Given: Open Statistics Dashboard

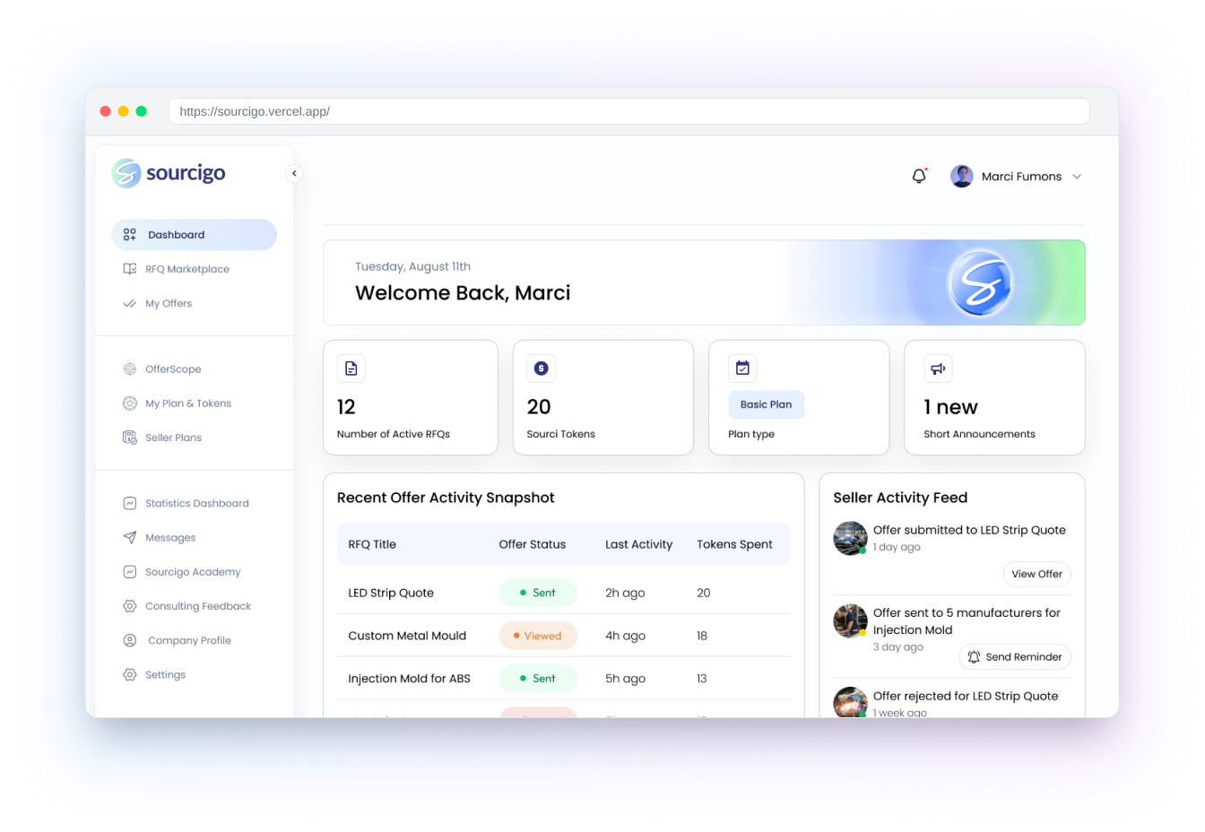Looking at the screenshot, I should [197, 503].
